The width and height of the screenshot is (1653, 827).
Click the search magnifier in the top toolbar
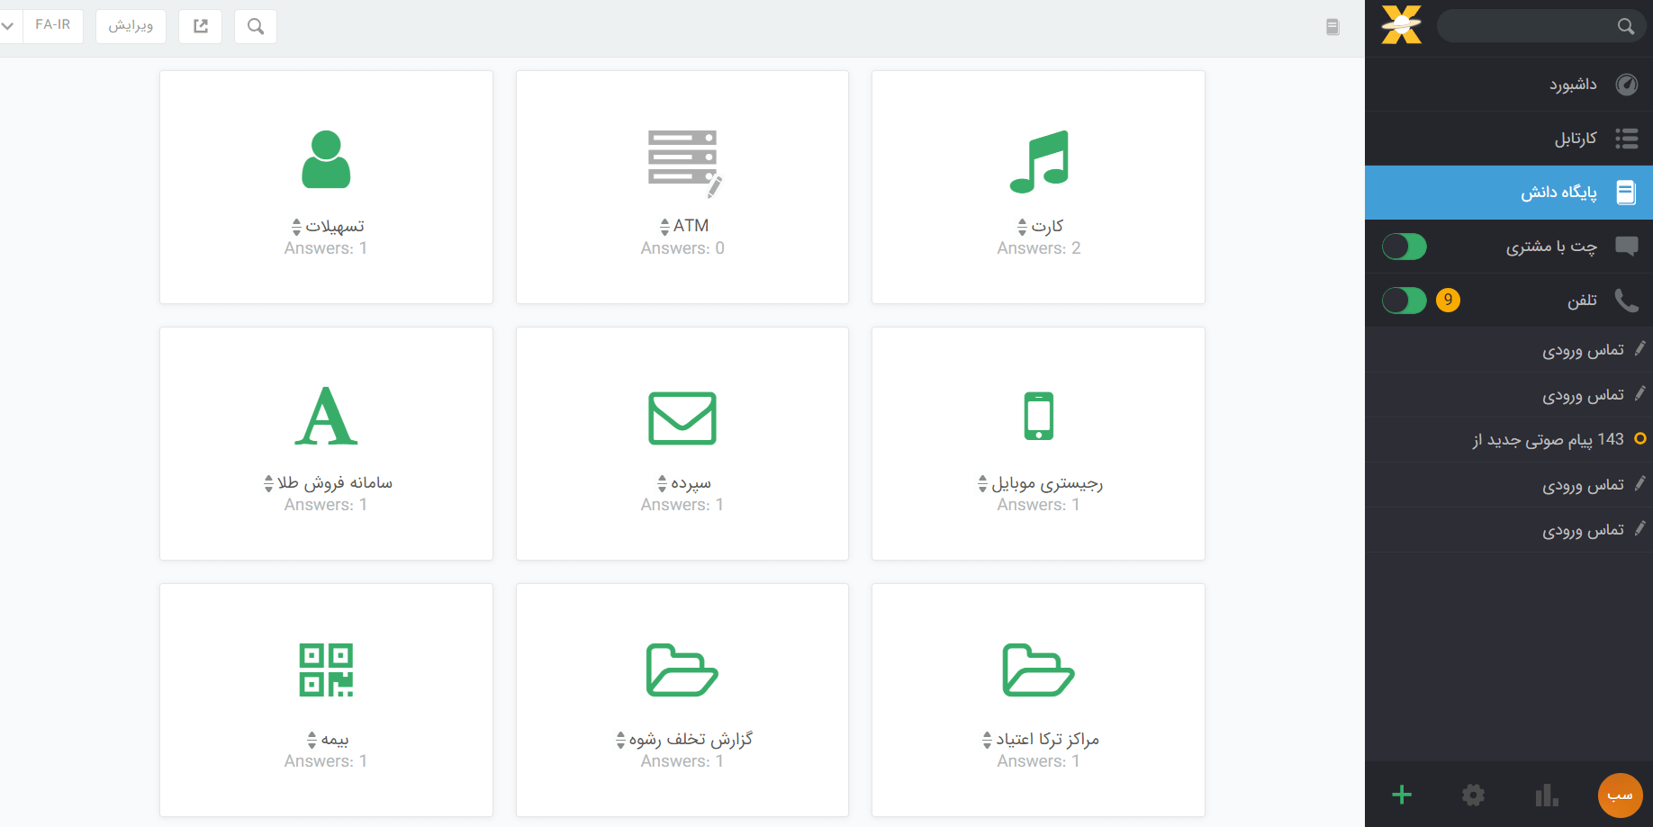tap(256, 26)
